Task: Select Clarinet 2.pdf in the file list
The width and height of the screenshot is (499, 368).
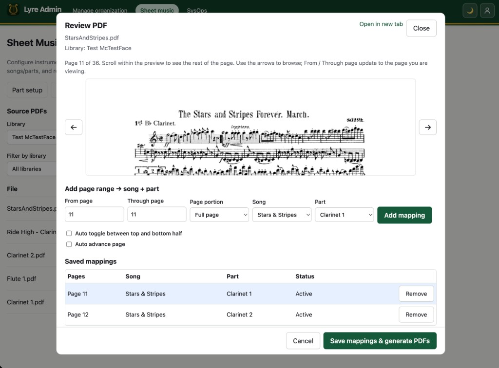Action: [x=26, y=255]
